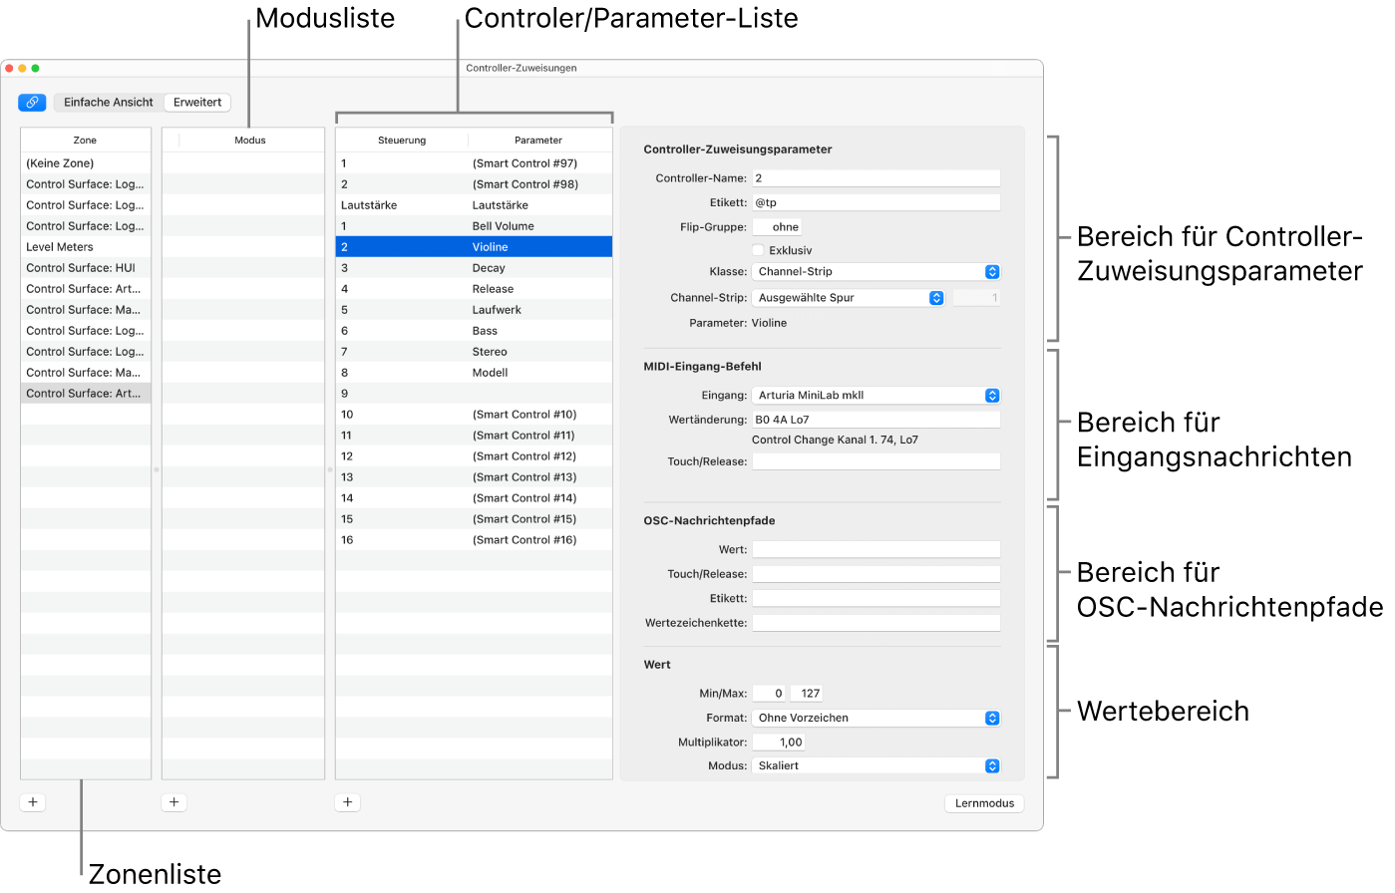Click the splitter handle between Modus and Steuerung lists
Viewport: 1395px width, 893px height.
[330, 468]
